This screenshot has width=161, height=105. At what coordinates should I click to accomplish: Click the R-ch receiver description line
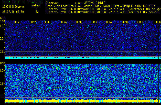103,12
